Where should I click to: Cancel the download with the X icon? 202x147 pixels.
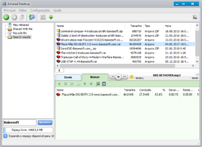[72, 84]
